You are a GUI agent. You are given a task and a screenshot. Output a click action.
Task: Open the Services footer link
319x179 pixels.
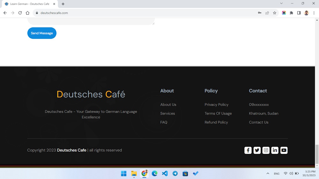(x=167, y=113)
